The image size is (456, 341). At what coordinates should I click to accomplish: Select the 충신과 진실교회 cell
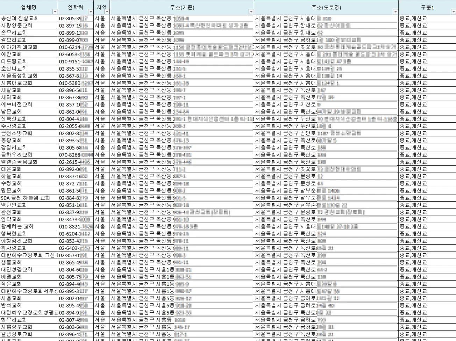(29, 18)
